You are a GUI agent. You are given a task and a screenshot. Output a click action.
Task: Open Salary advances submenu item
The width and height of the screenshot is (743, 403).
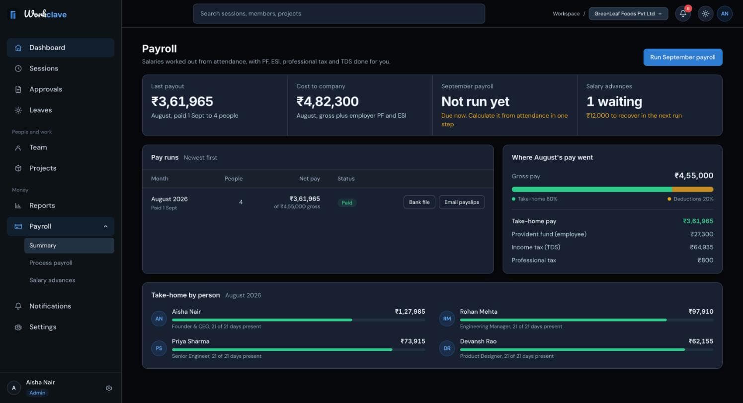(x=69, y=280)
